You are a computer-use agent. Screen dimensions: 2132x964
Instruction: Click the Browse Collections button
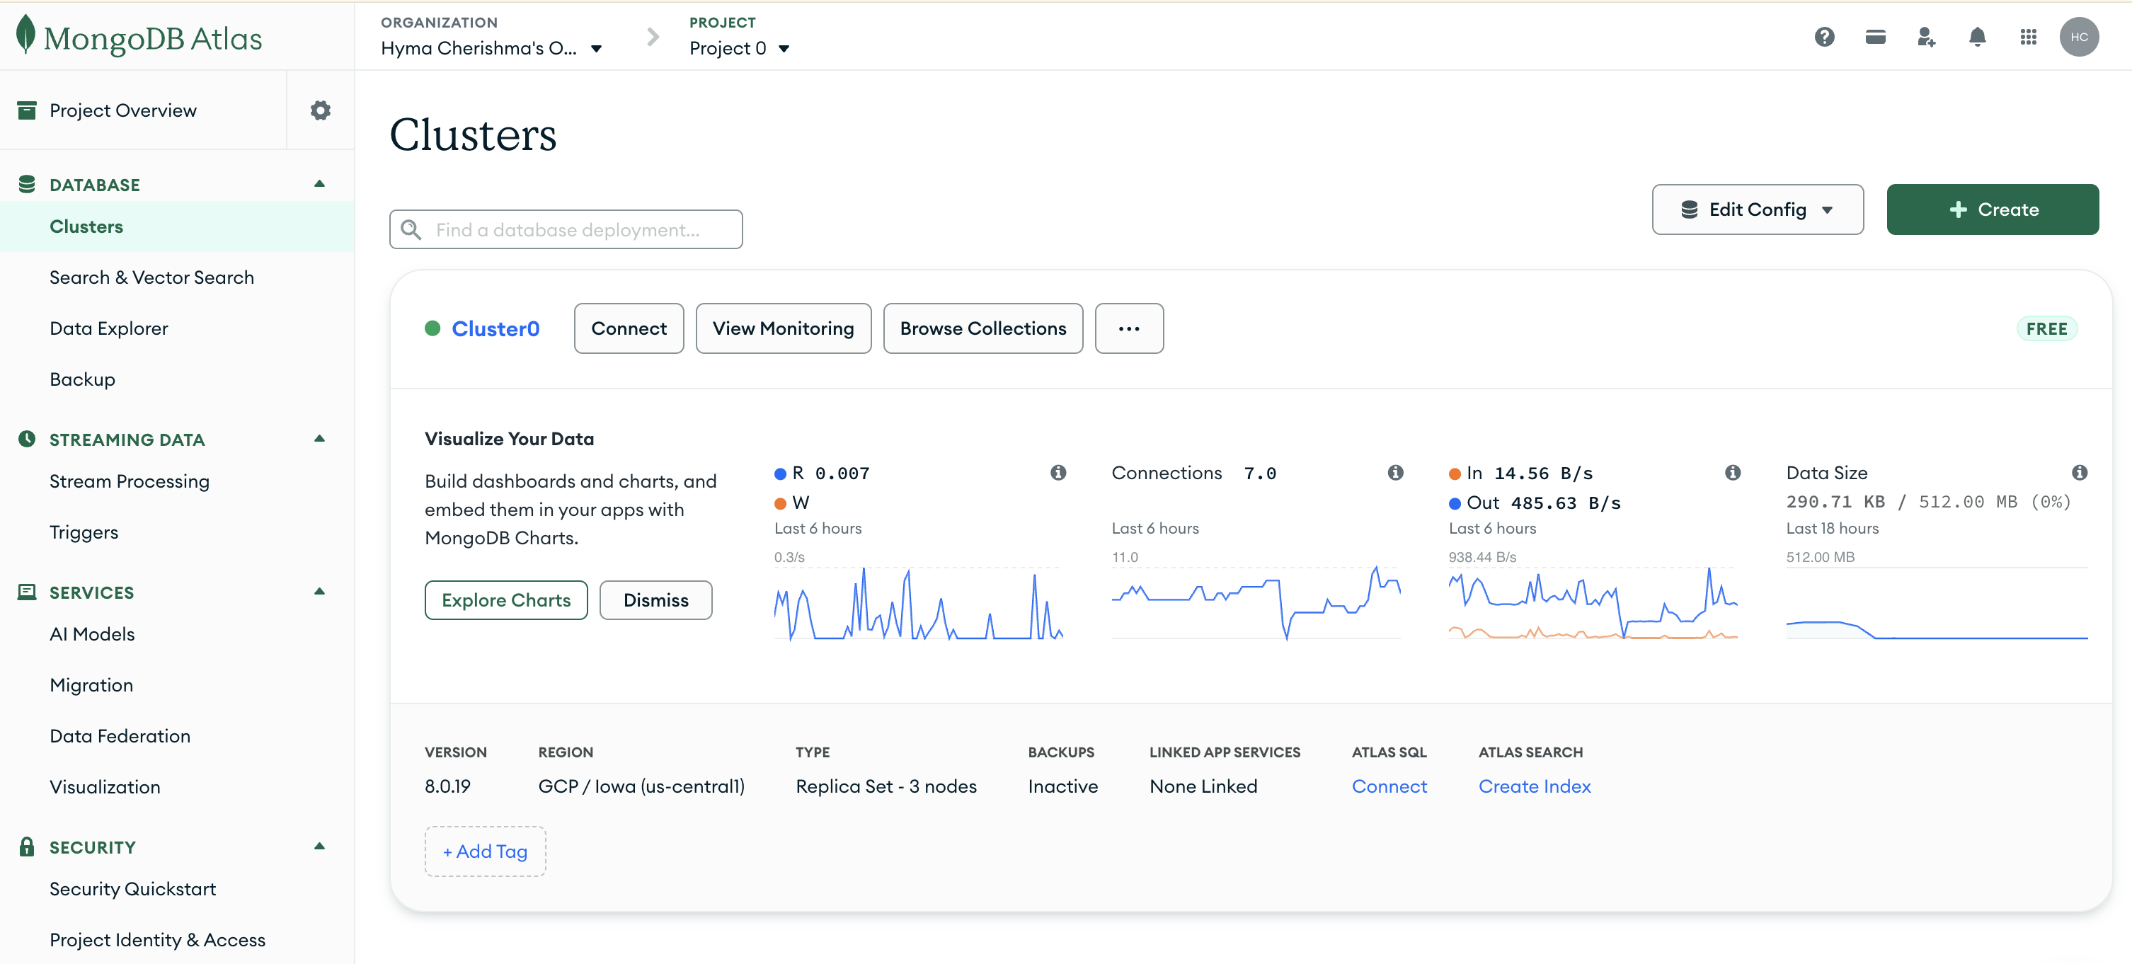click(x=982, y=328)
